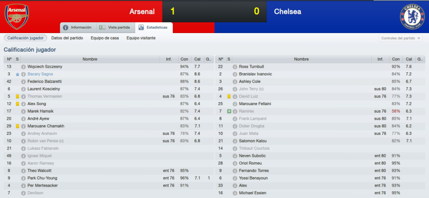Open info icon beside Fernando Torres
Screen dimensions: 429x198
click(x=235, y=171)
